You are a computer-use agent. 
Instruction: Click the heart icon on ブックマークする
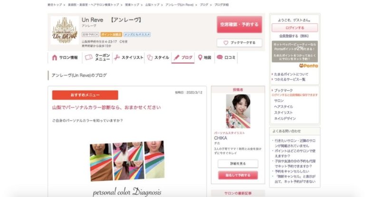coord(226,43)
